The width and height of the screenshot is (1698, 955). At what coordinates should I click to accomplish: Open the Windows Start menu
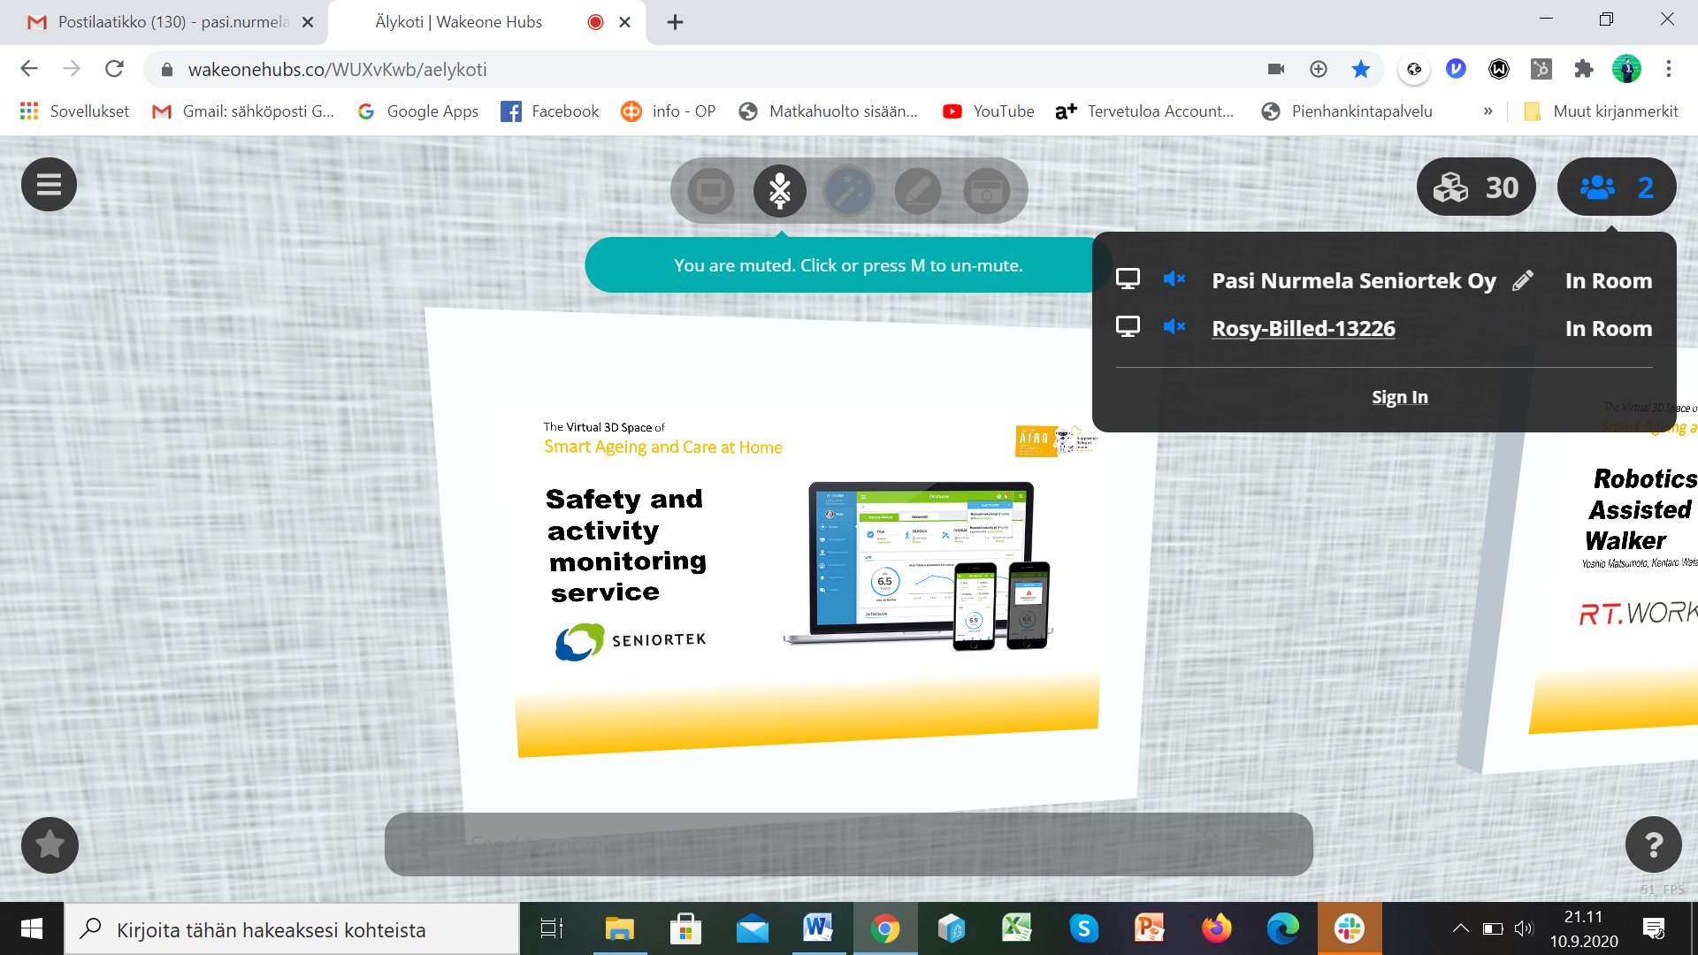point(32,928)
